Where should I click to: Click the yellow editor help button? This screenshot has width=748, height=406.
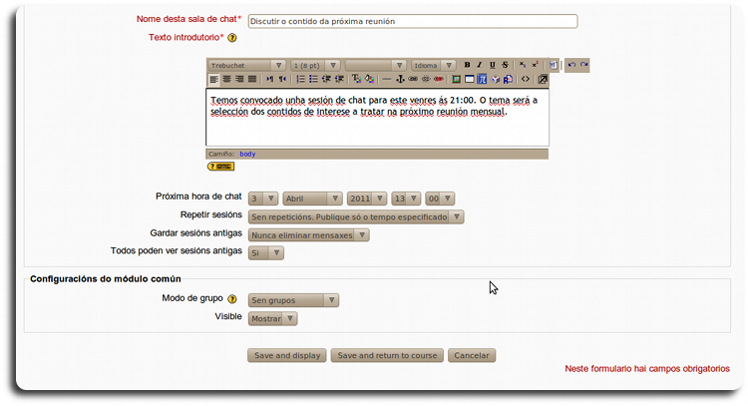(220, 167)
